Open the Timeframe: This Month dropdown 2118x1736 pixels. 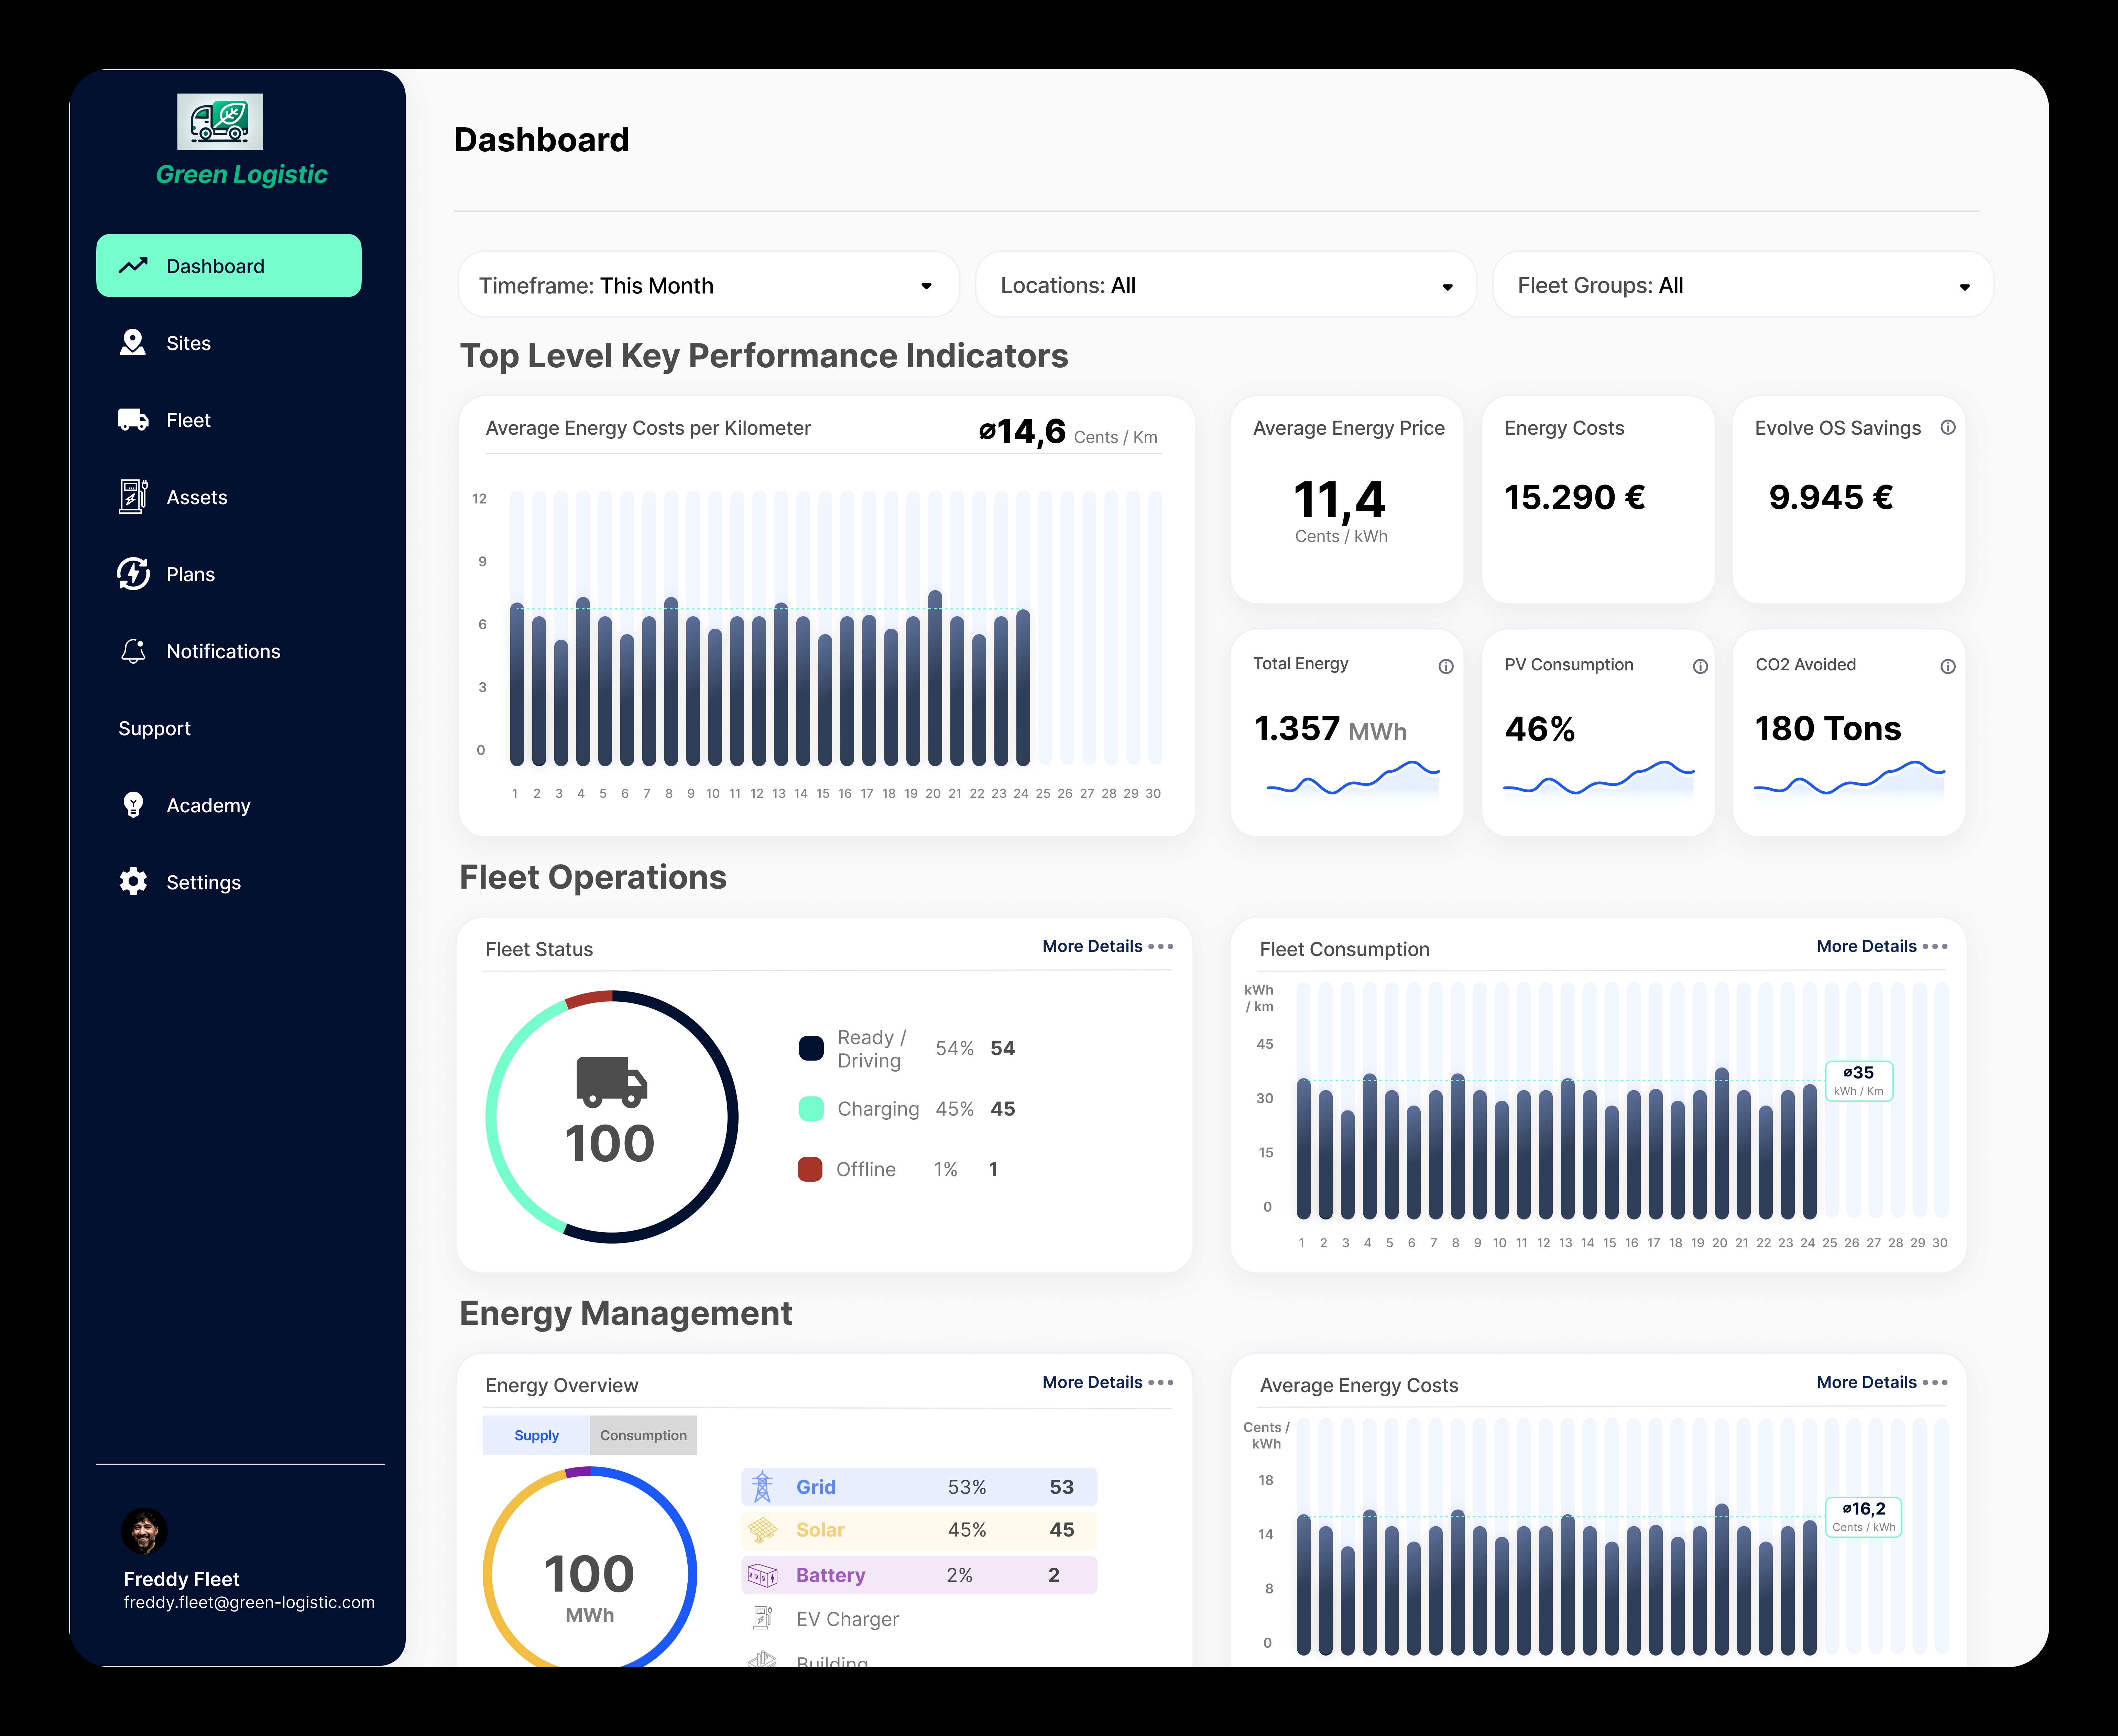click(709, 285)
